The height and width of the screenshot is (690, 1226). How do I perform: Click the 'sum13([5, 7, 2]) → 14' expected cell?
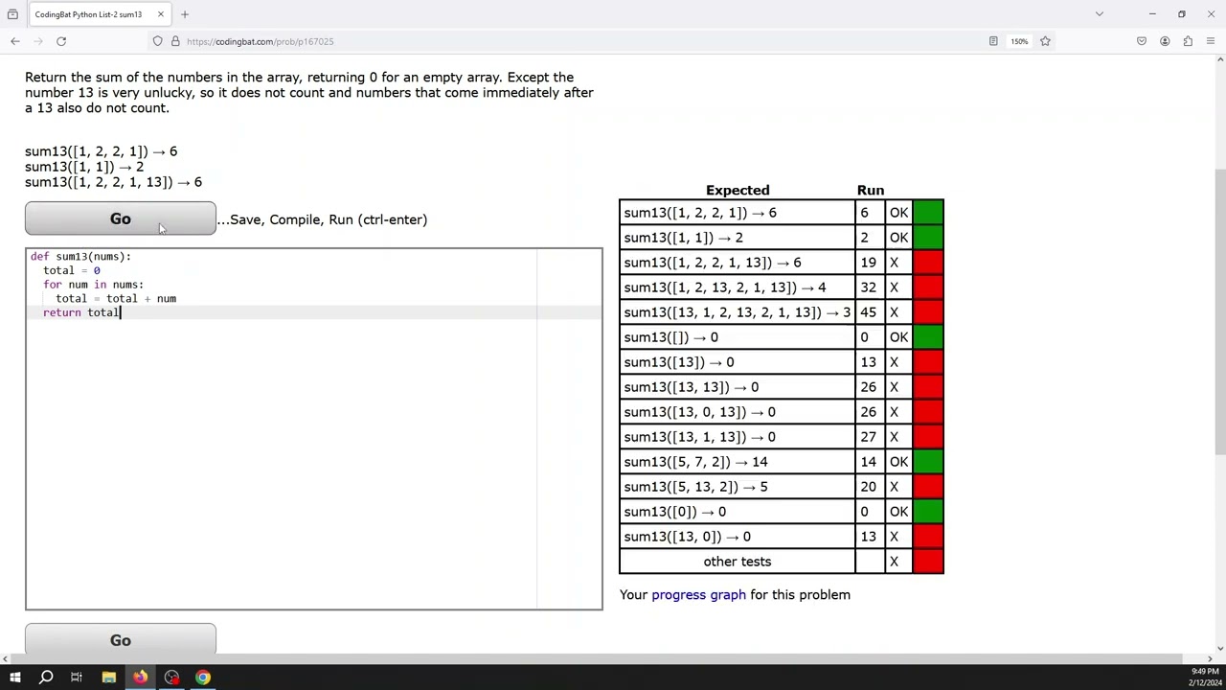point(737,462)
